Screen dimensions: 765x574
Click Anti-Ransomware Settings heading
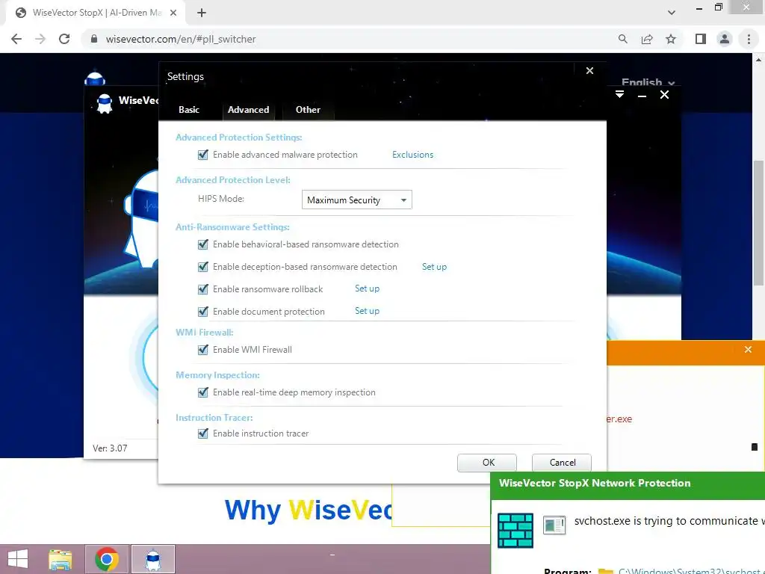(232, 227)
